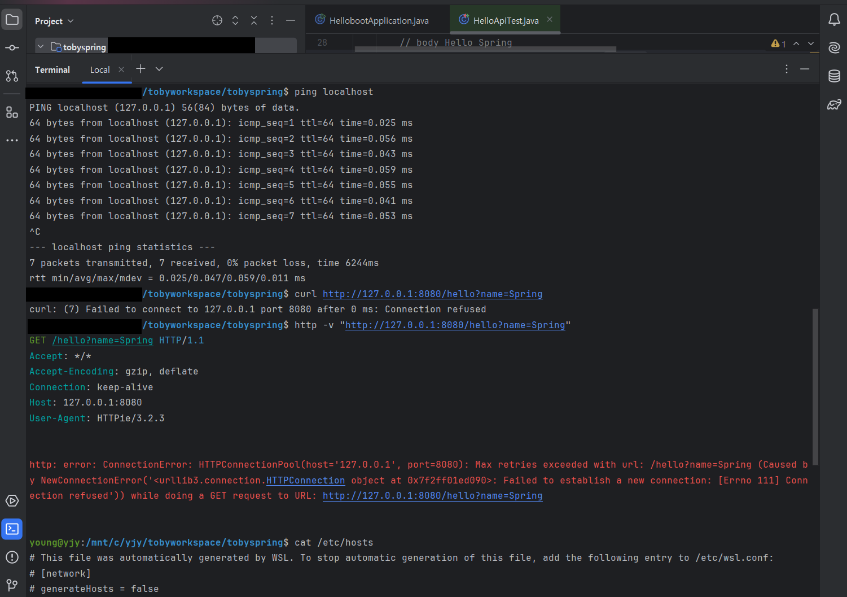Image resolution: width=847 pixels, height=597 pixels.
Task: Go to next highlighted error arrow
Action: [811, 43]
